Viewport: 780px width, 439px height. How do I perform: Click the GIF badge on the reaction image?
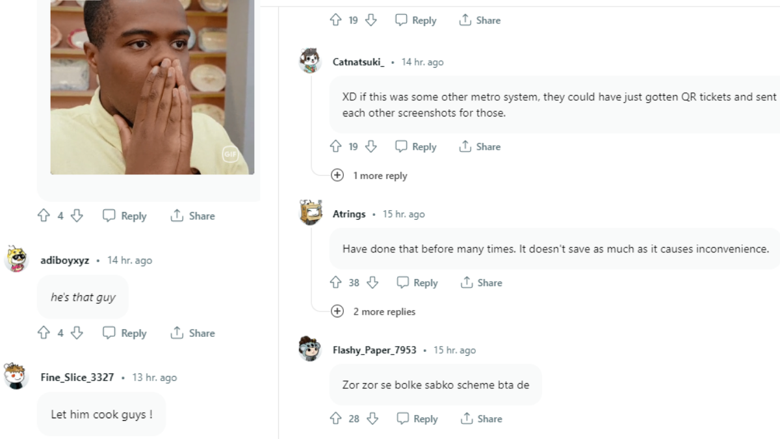pos(231,155)
